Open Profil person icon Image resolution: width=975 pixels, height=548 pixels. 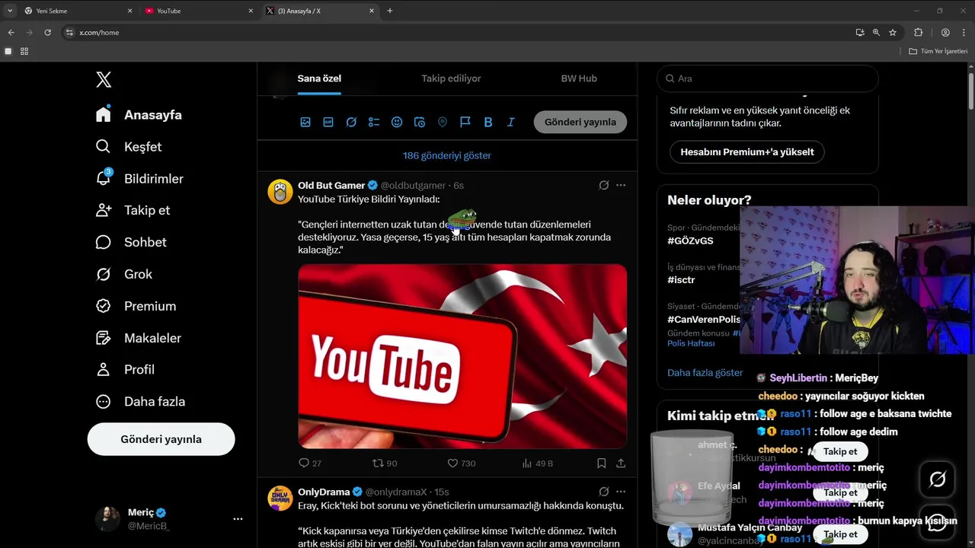click(103, 369)
